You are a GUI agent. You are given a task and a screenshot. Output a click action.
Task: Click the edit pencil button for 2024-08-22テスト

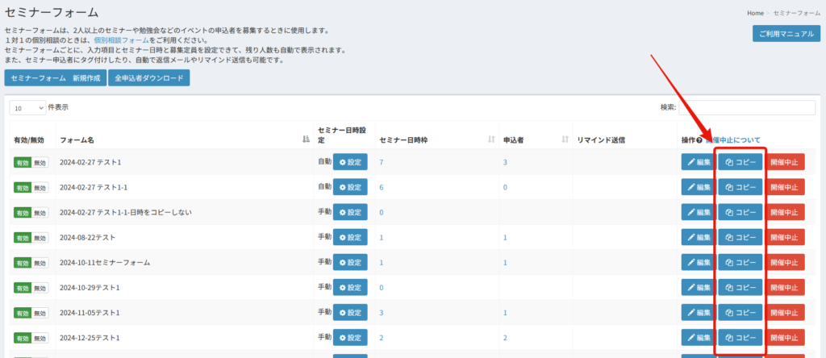[x=698, y=238]
